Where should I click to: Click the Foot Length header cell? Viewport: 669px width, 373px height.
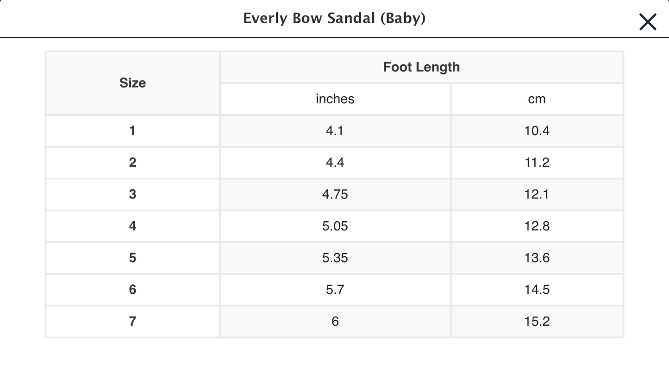421,67
